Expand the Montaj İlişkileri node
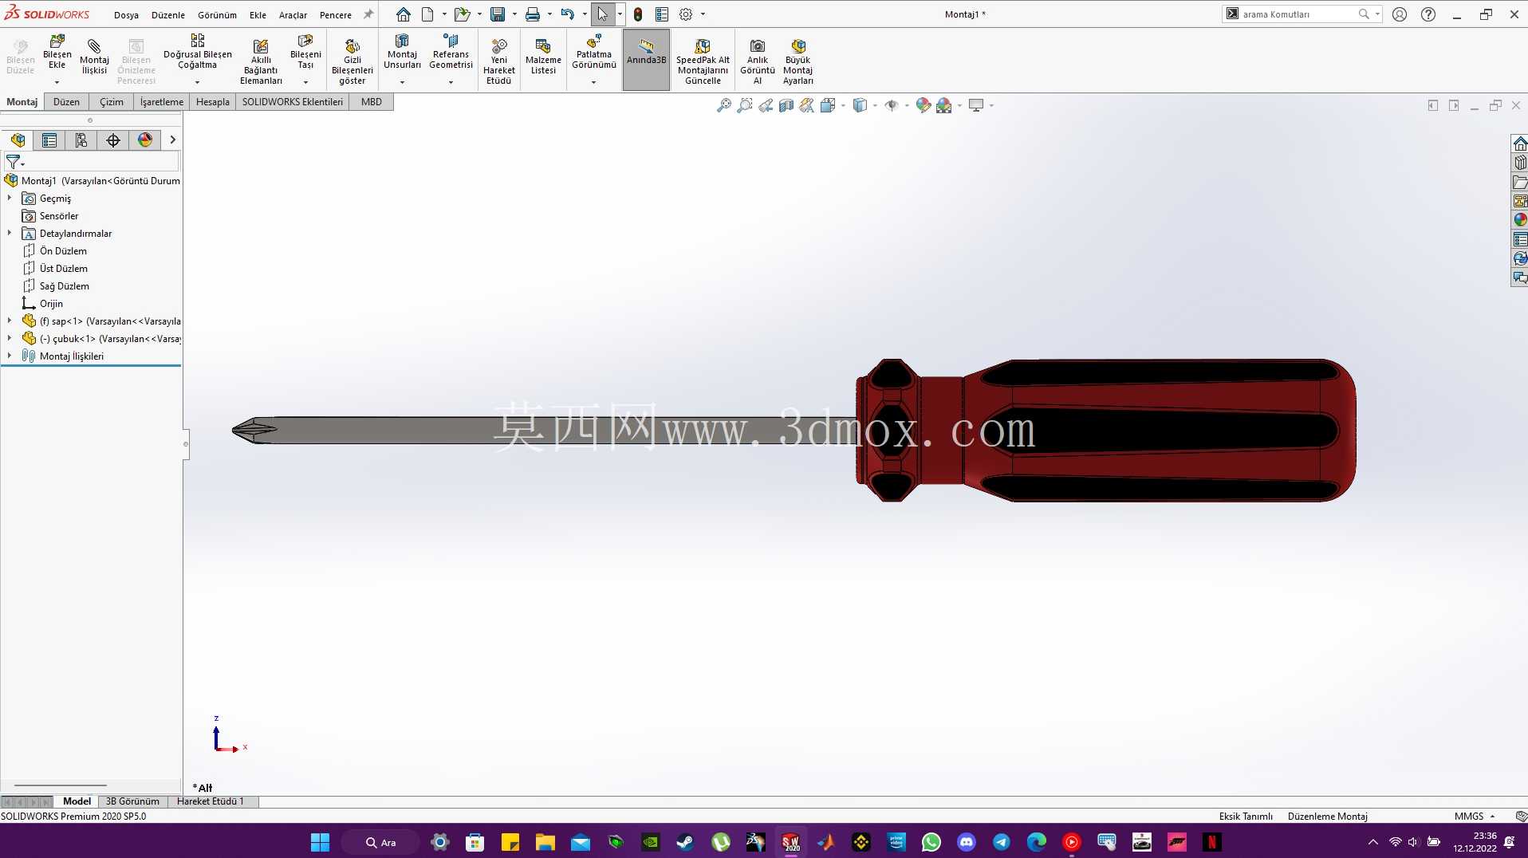 pyautogui.click(x=10, y=356)
